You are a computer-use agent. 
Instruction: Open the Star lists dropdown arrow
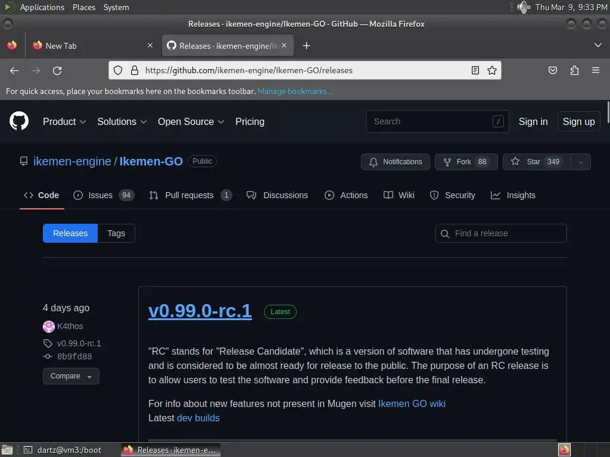pyautogui.click(x=580, y=162)
